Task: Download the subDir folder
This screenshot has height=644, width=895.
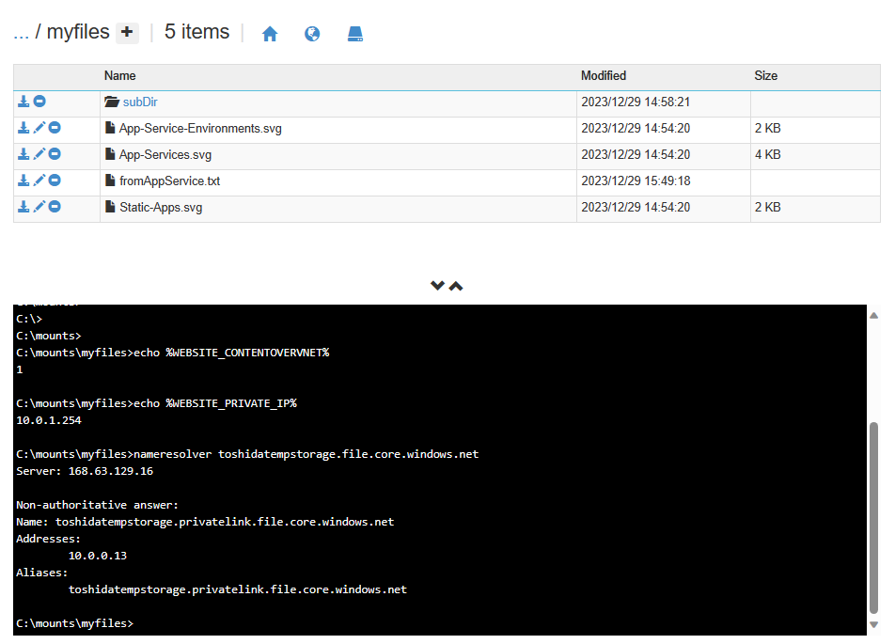Action: click(x=24, y=102)
